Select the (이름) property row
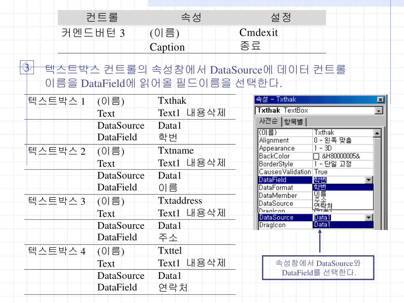Image resolution: width=404 pixels, height=303 pixels. click(x=316, y=133)
